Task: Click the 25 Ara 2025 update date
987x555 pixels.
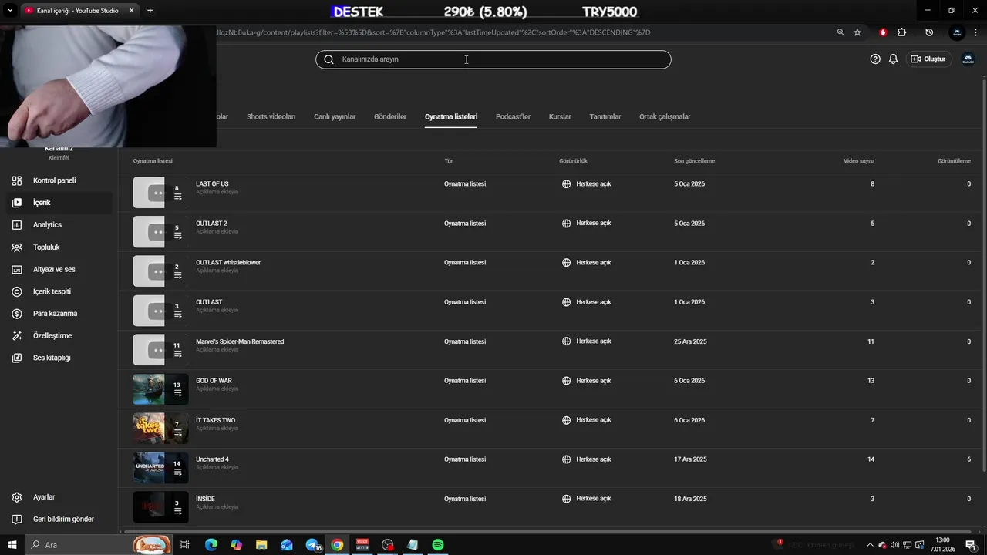Action: [x=690, y=341]
